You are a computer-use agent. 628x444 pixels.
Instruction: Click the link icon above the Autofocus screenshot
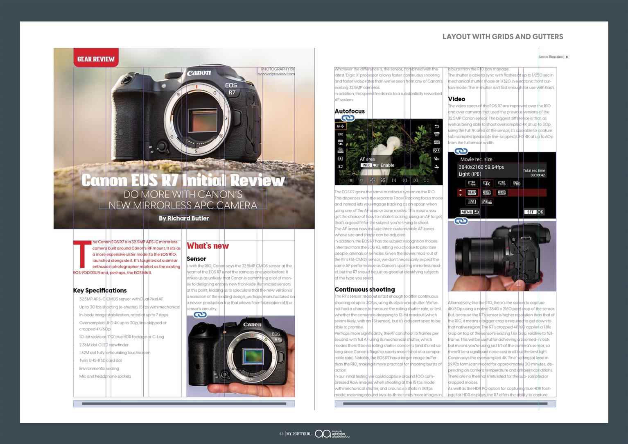(x=348, y=118)
